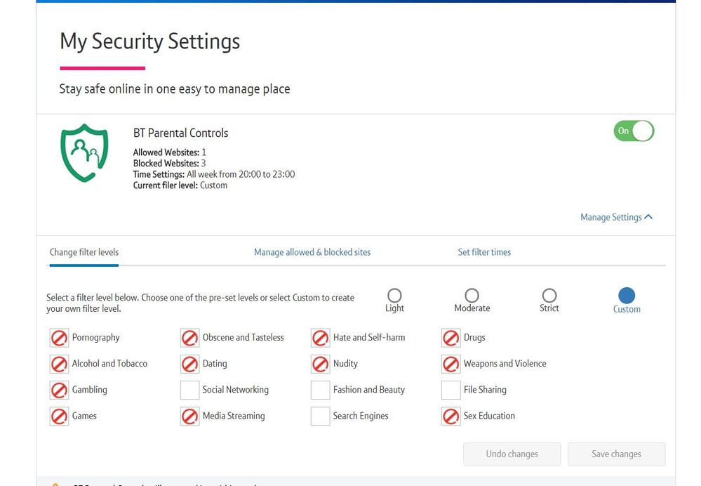Block the Social Networking category
The height and width of the screenshot is (486, 701).
point(189,390)
